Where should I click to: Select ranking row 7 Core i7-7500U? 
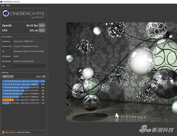pos(24,100)
